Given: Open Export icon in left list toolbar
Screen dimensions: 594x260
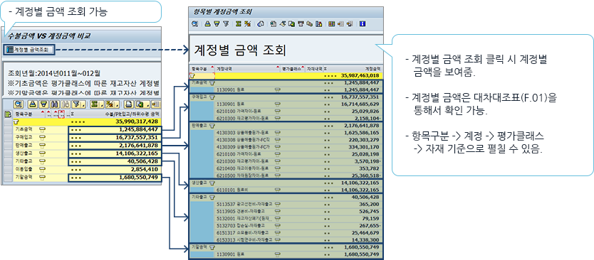Looking at the screenshot, I should (142, 104).
